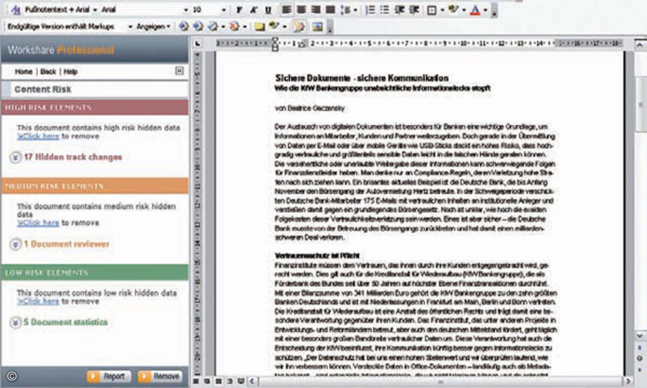This screenshot has width=647, height=388.
Task: Click the Remove button
Action: 160,376
